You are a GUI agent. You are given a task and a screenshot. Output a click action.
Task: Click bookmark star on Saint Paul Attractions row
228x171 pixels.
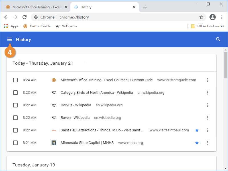[197, 130]
